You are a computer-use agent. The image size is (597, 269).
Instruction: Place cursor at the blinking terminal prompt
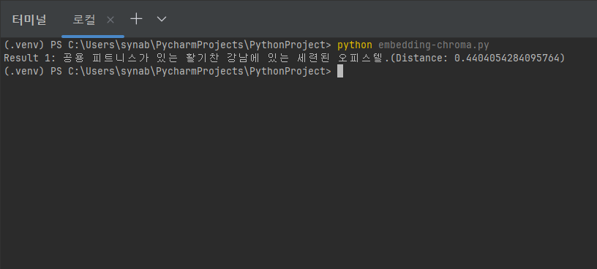340,71
